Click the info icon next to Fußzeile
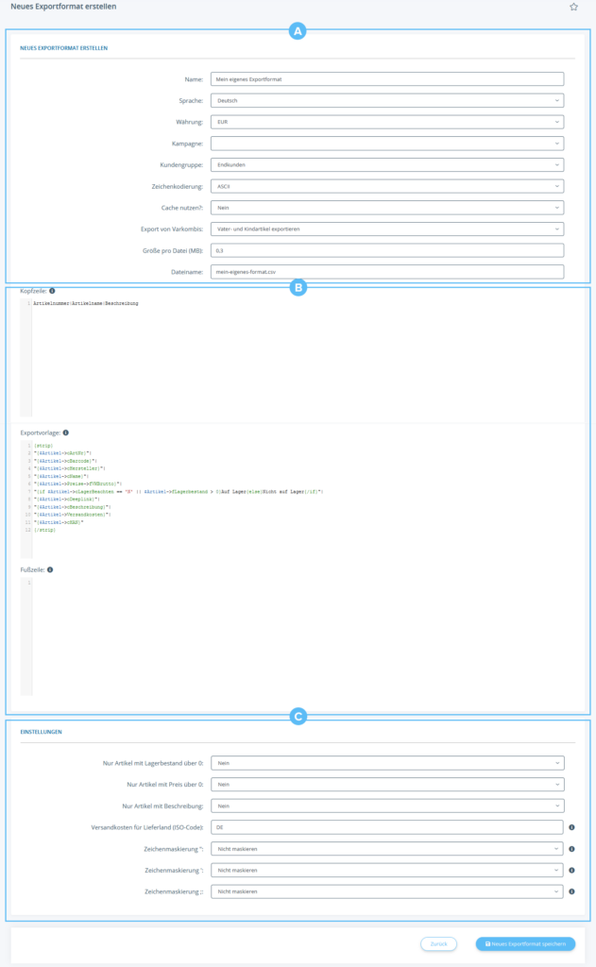Viewport: 596px width, 967px height. coord(49,569)
